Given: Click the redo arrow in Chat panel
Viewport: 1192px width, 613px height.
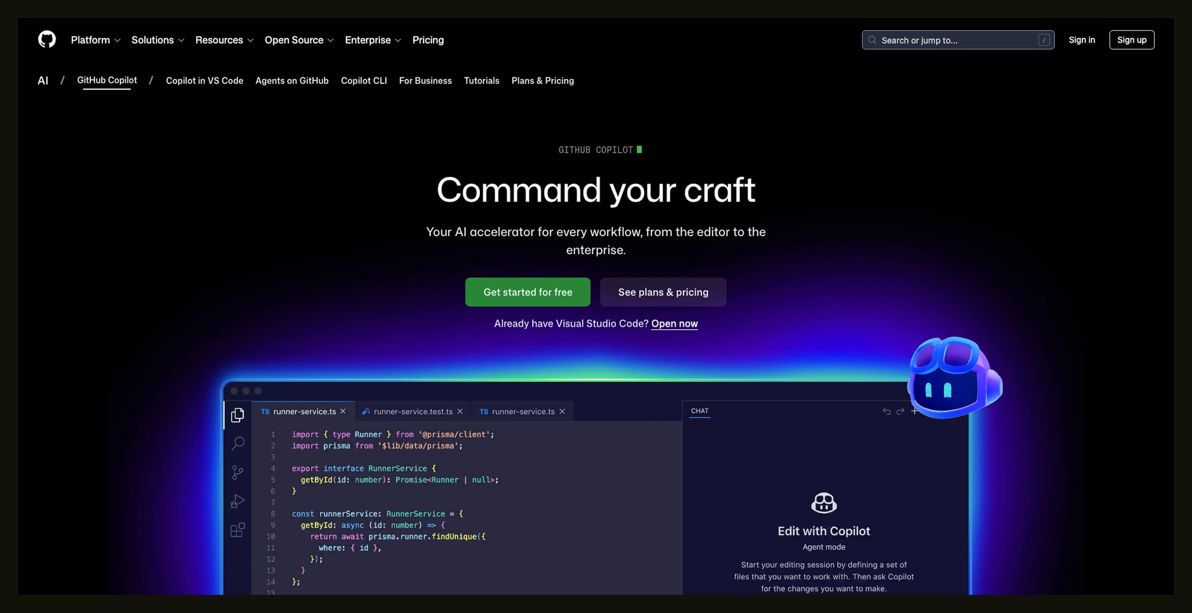Looking at the screenshot, I should coord(900,411).
